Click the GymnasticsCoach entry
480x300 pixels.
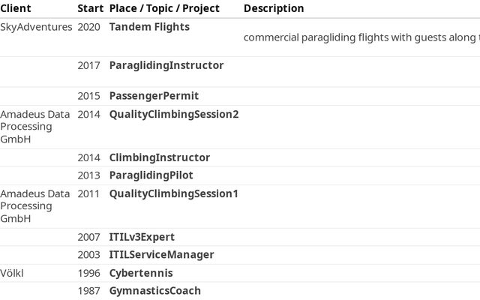[154, 290]
